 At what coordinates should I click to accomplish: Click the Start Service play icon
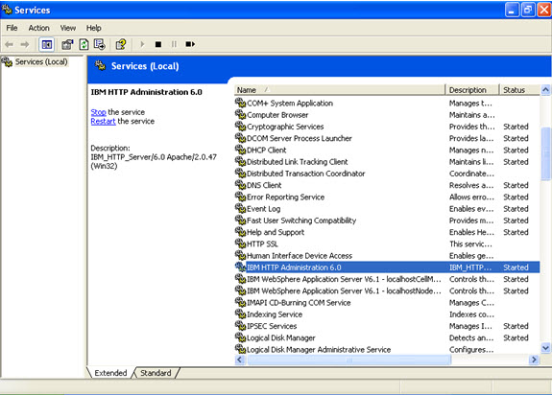click(142, 44)
